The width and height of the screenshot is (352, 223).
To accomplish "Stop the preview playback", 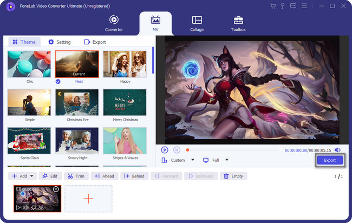I will [x=177, y=150].
